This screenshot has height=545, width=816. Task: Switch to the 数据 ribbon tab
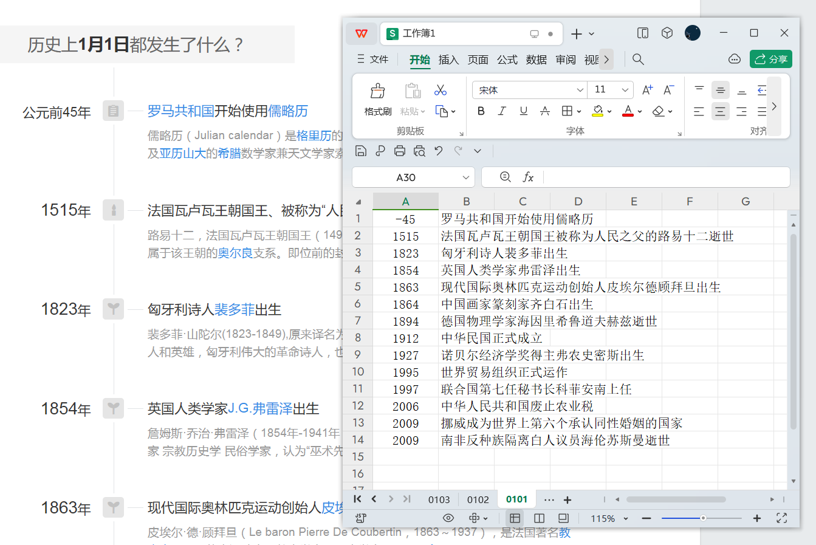pyautogui.click(x=537, y=60)
